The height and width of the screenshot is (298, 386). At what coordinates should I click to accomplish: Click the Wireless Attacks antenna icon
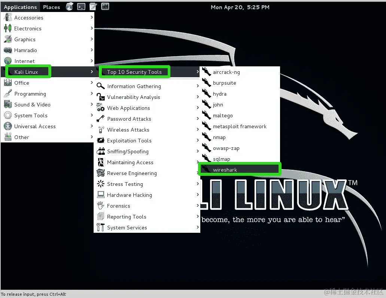[x=100, y=129]
